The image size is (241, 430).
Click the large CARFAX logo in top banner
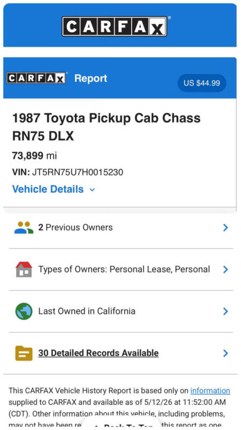pos(114,26)
